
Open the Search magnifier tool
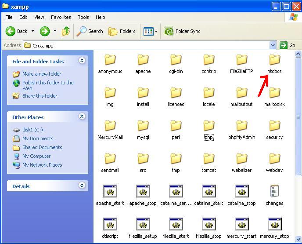tap(90, 31)
